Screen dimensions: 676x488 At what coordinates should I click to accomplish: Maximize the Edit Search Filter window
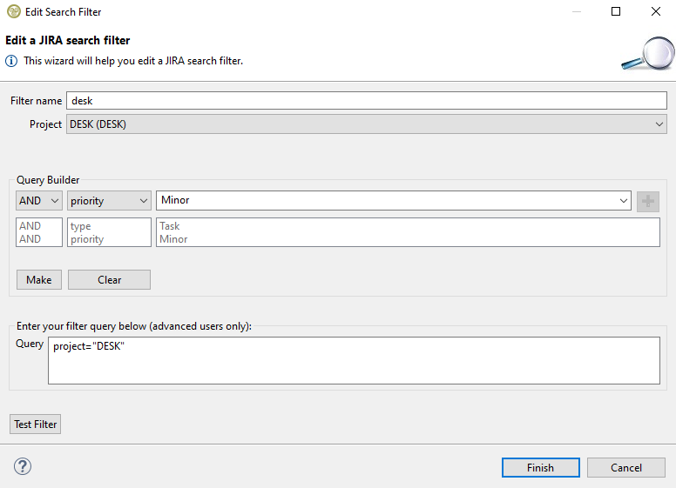click(616, 12)
